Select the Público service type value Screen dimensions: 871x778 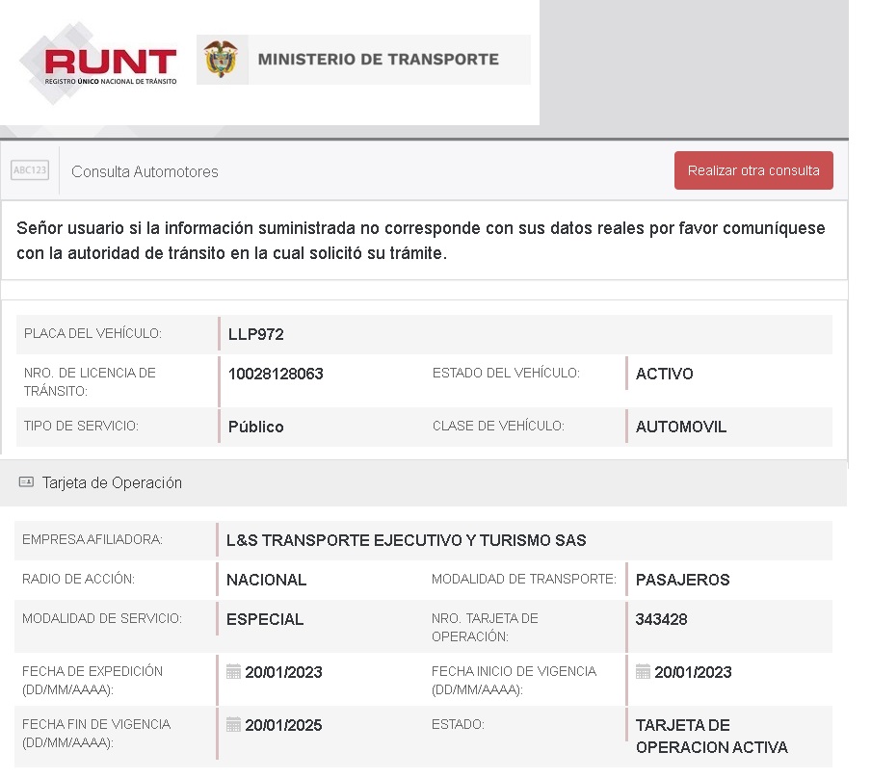click(255, 427)
